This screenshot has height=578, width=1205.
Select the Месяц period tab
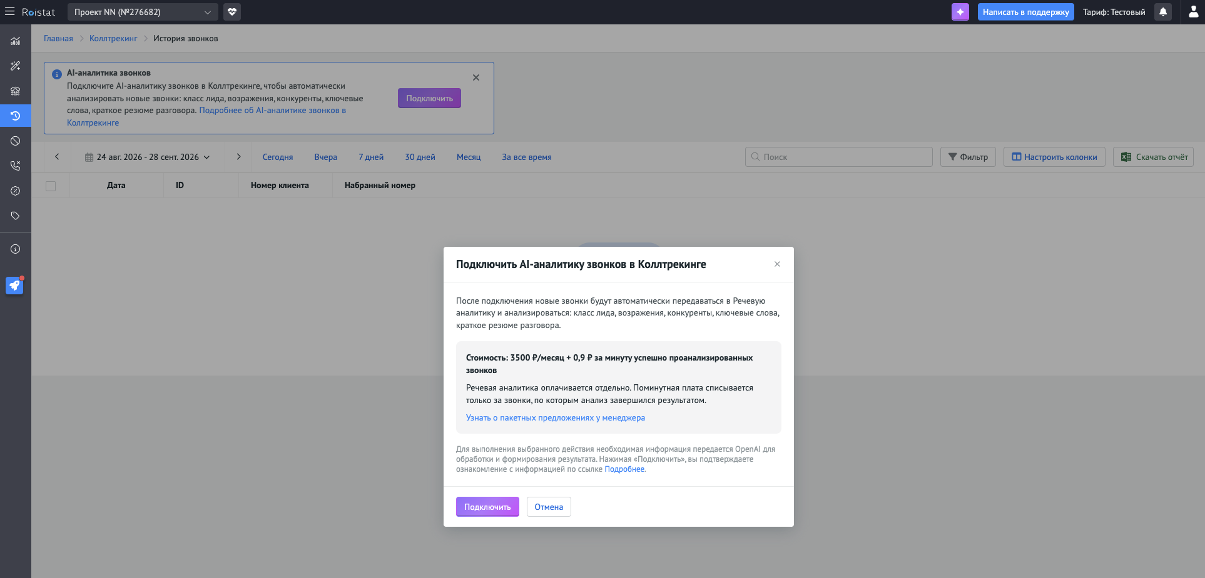[x=469, y=157]
